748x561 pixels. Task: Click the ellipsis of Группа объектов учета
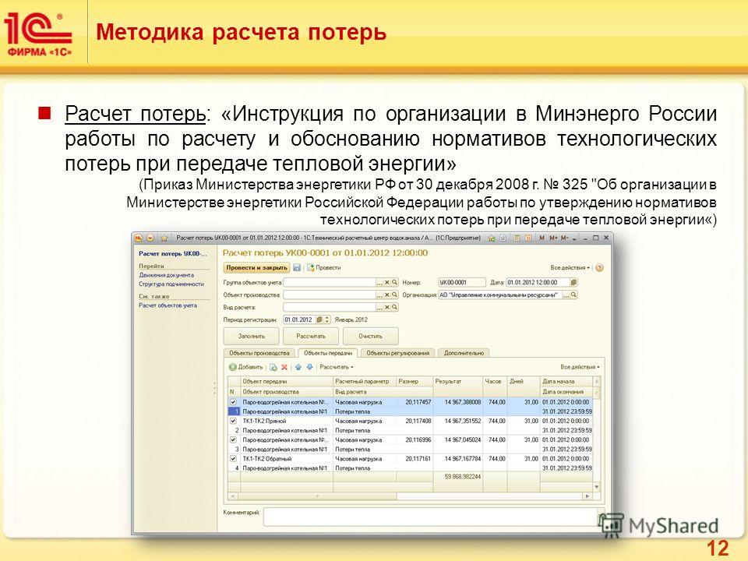[379, 282]
